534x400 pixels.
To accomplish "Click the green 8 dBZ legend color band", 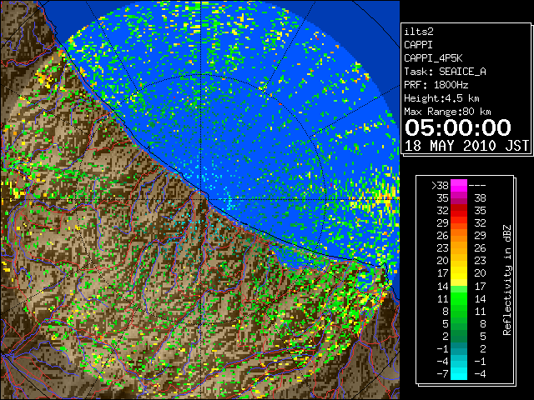I will (459, 311).
